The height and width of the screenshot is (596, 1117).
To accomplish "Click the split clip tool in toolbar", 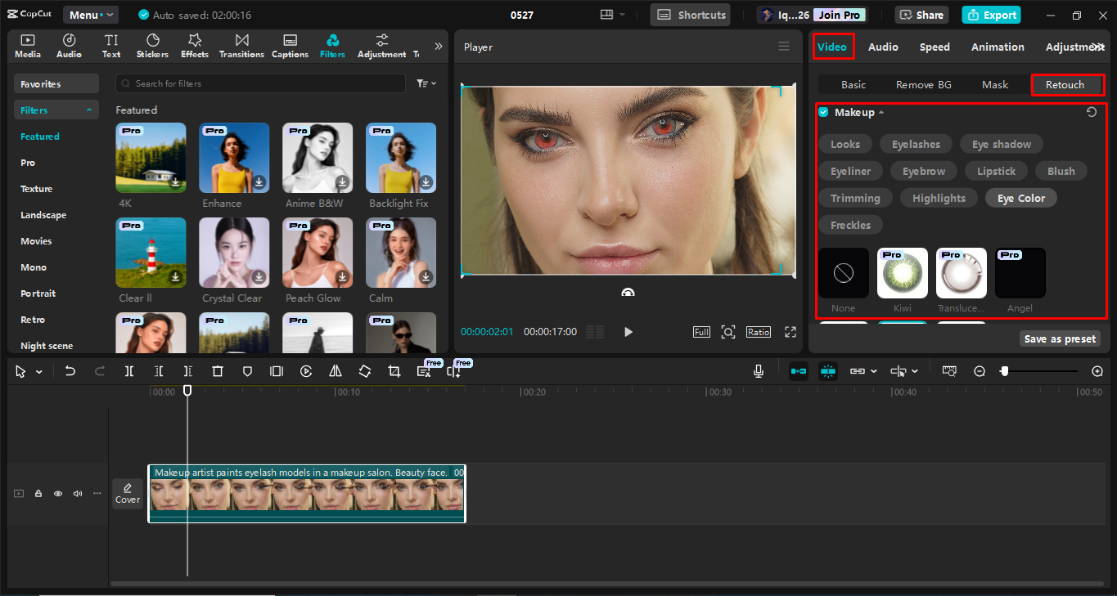I will click(129, 371).
